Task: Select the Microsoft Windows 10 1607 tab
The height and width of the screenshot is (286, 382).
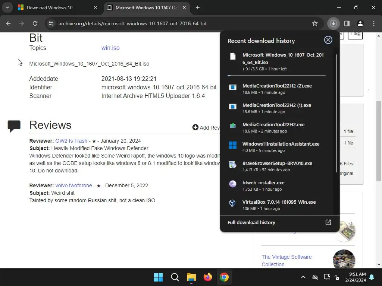Action: tap(146, 7)
